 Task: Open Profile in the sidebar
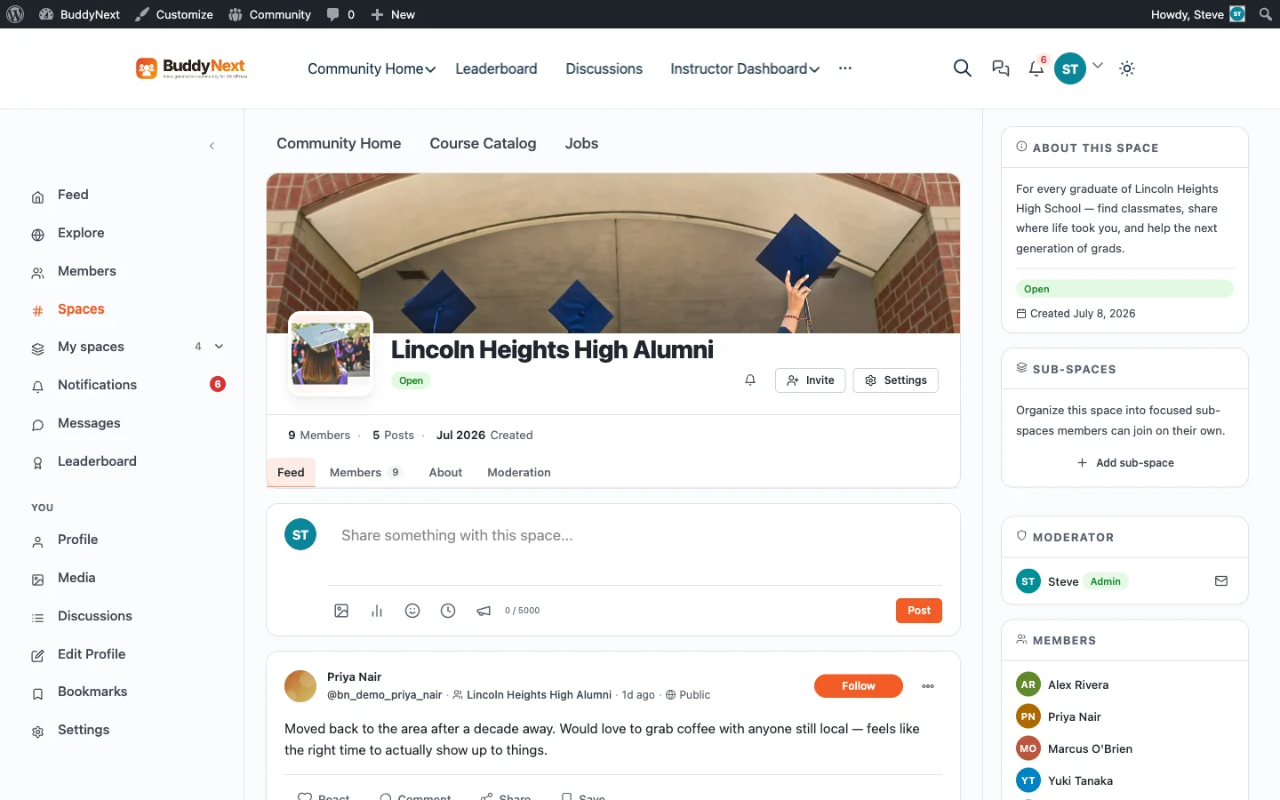pyautogui.click(x=77, y=540)
